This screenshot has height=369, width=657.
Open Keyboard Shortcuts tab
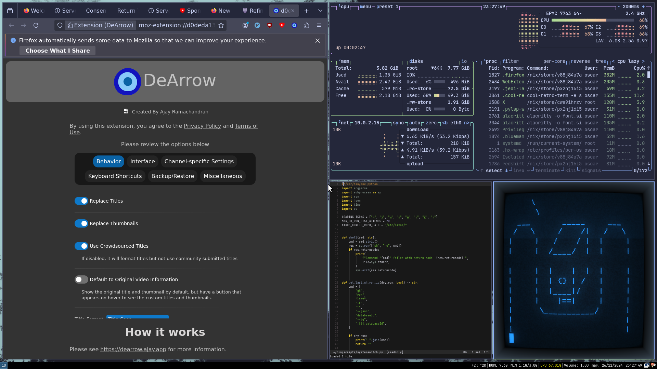(x=115, y=176)
